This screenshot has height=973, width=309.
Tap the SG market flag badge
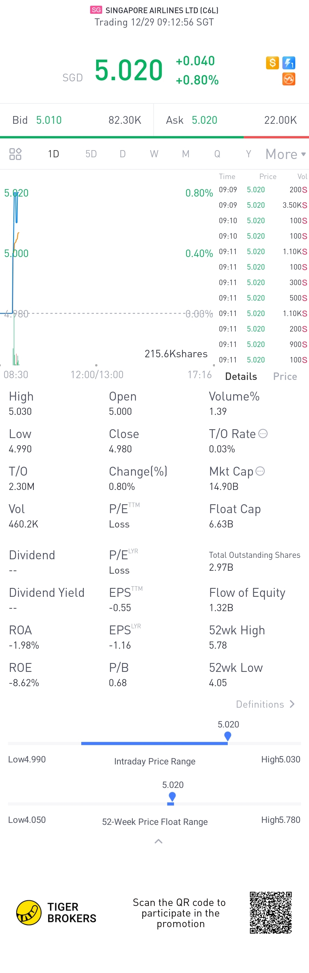(x=96, y=10)
